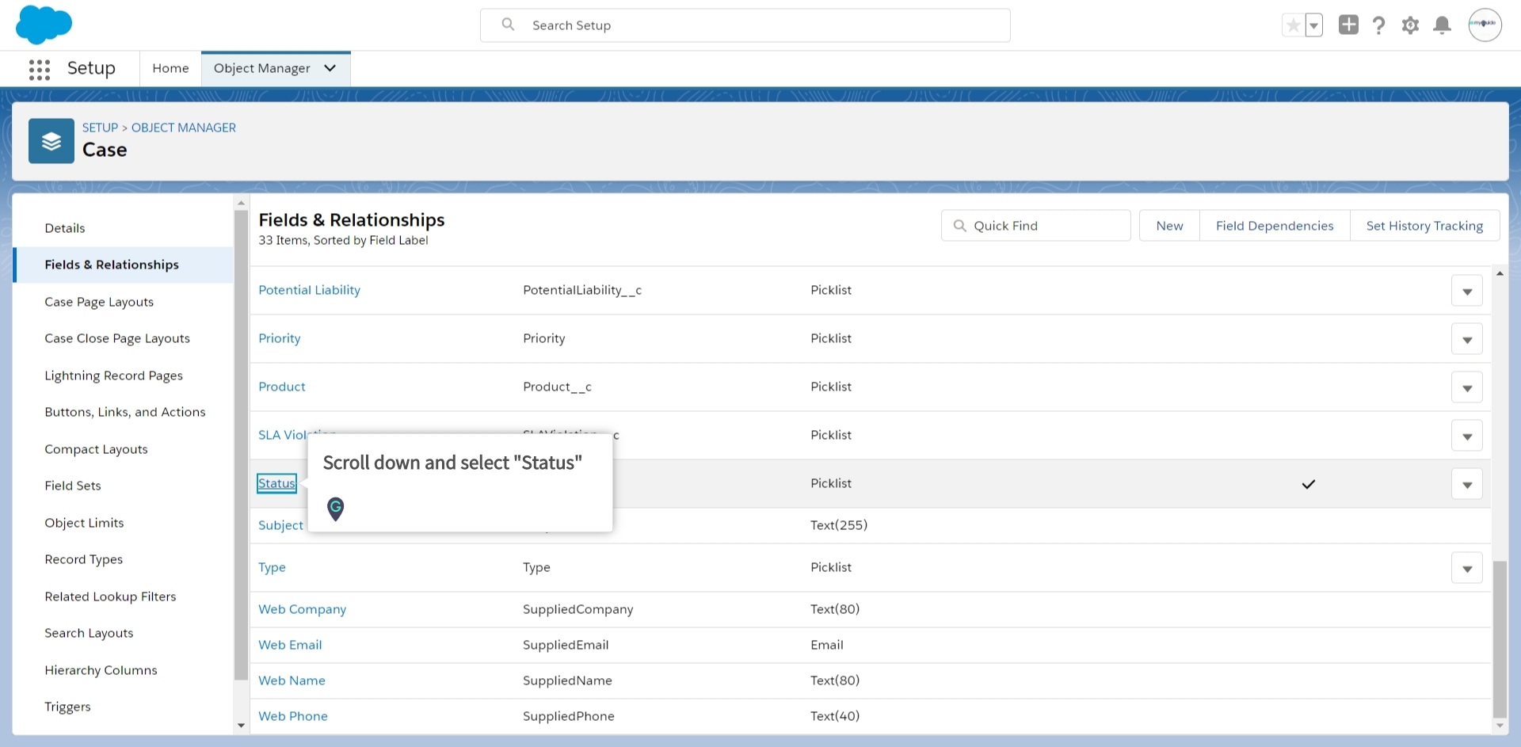Image resolution: width=1521 pixels, height=747 pixels.
Task: Click Set History Tracking
Action: pos(1424,226)
